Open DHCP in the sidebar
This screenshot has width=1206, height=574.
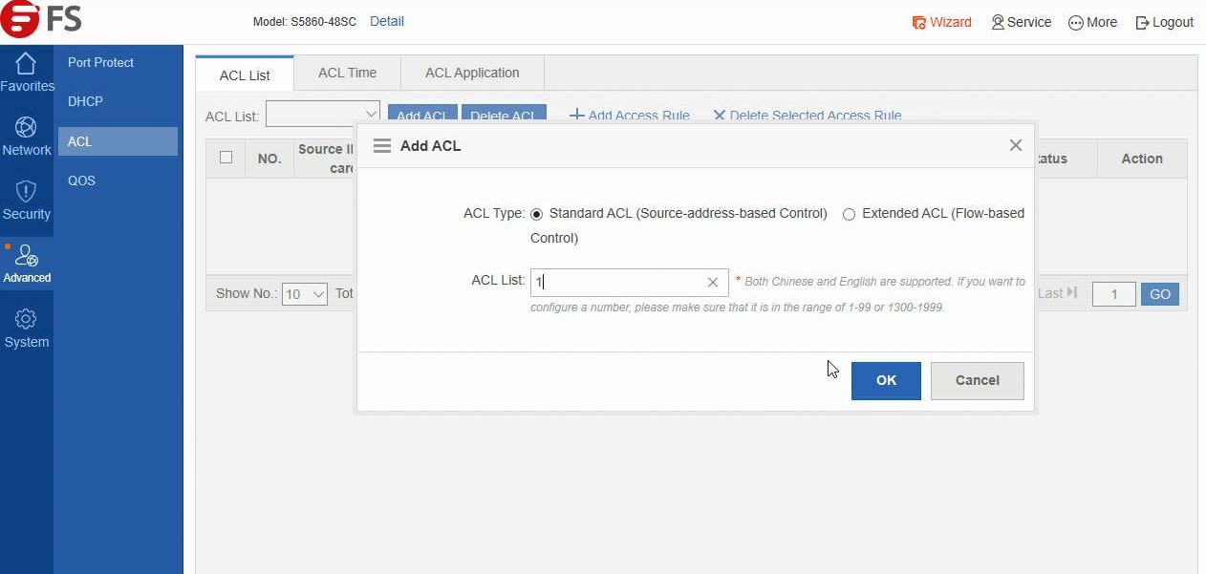85,101
